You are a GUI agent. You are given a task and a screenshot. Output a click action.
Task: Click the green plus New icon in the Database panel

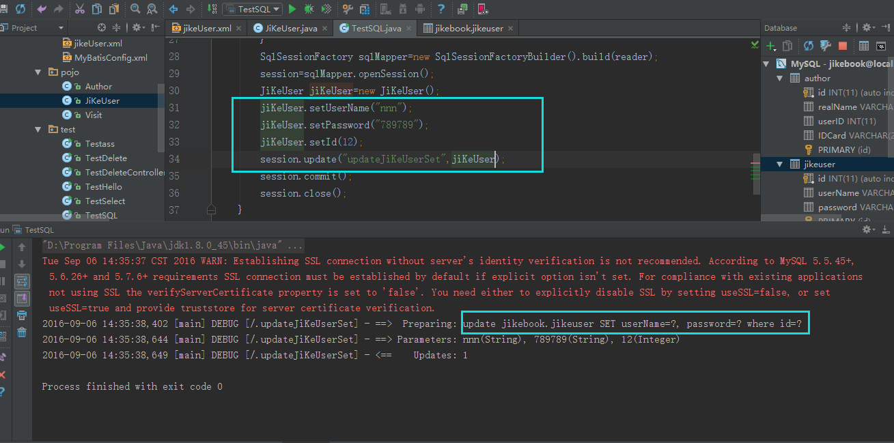pos(771,46)
